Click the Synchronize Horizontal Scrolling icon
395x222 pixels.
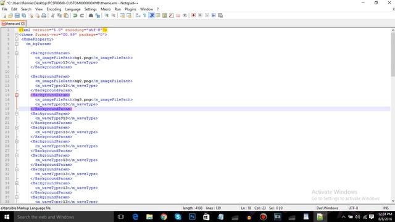[129, 15]
